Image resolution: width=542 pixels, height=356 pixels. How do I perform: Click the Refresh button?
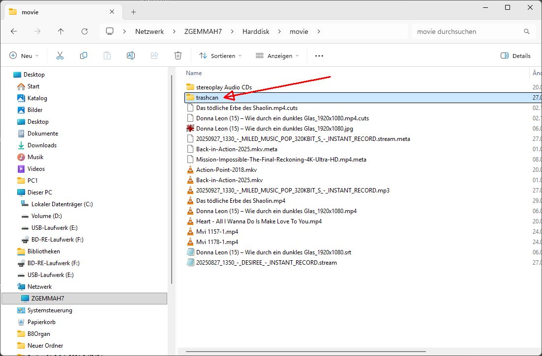[x=85, y=31]
